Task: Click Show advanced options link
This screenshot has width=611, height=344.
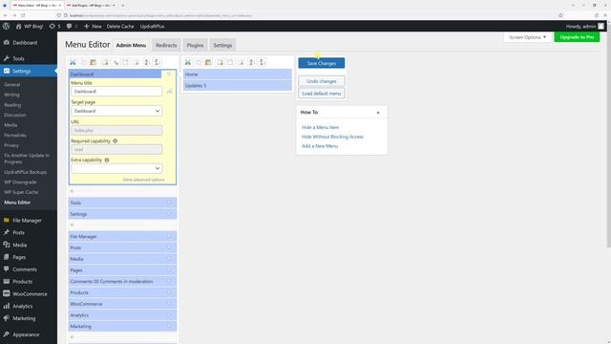Action: click(x=143, y=180)
